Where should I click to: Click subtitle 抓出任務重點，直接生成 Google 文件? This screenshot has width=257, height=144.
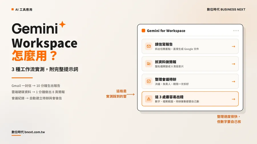[x=177, y=49]
